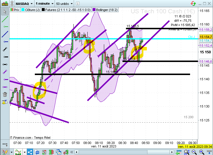Open the three dots menu at bottom left
213x155 pixels.
pos(5,145)
